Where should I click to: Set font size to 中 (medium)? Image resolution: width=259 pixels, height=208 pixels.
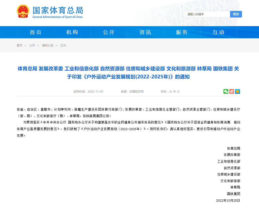coord(174,92)
